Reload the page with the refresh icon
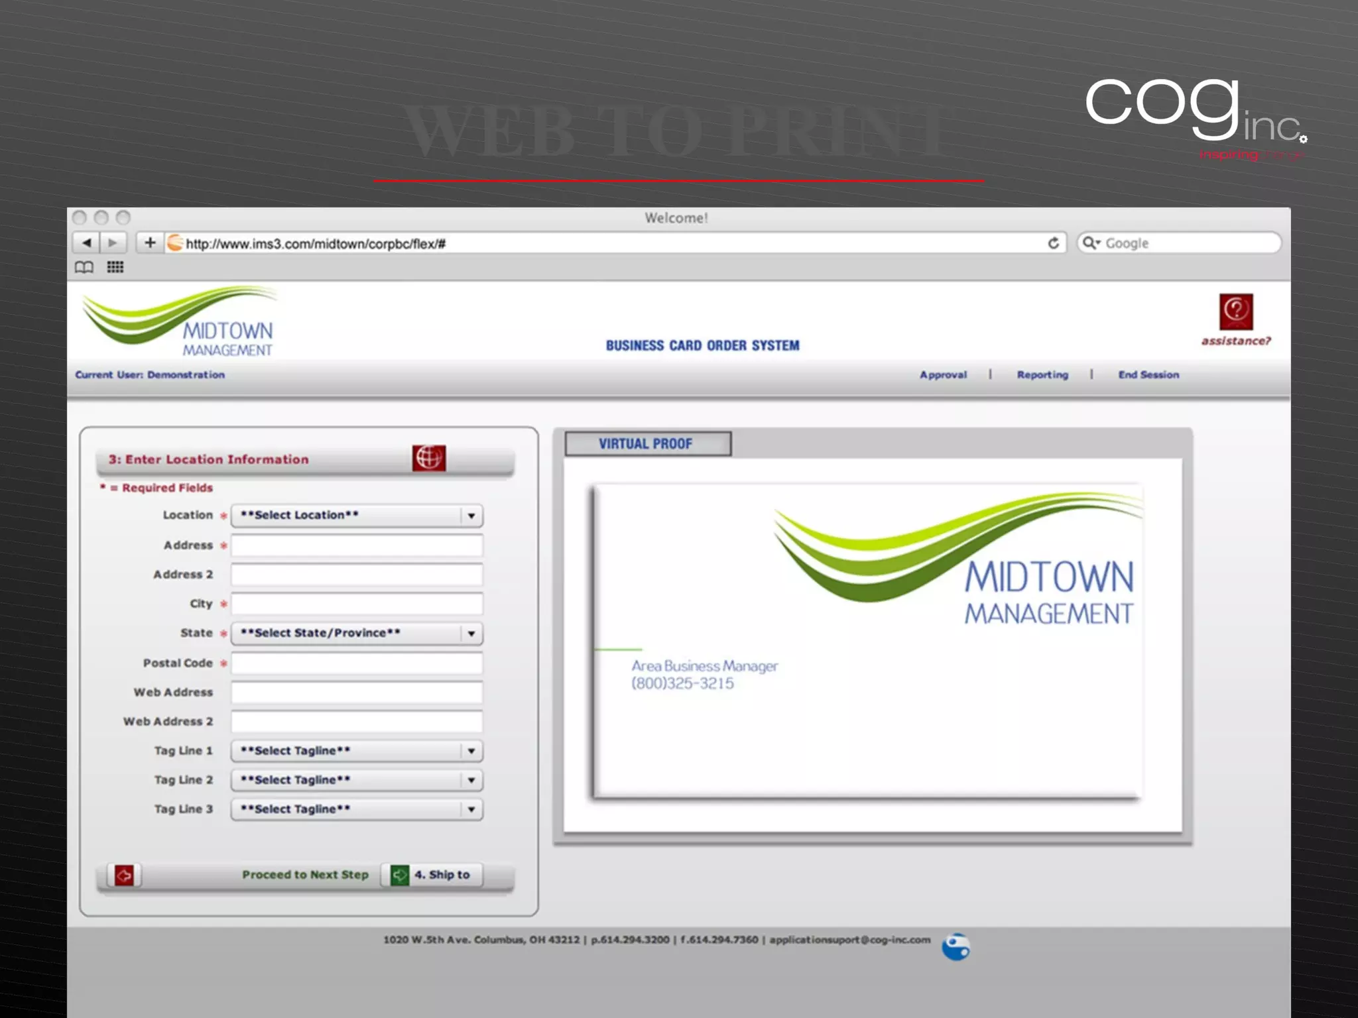The image size is (1358, 1018). coord(1053,243)
